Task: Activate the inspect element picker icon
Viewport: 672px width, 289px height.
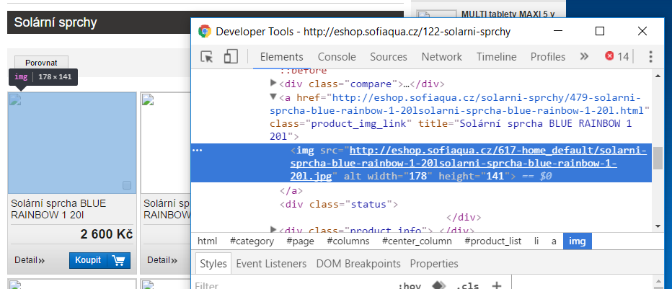Action: tap(206, 57)
